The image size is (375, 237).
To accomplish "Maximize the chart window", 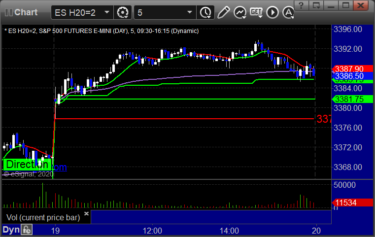I will click(345, 5).
